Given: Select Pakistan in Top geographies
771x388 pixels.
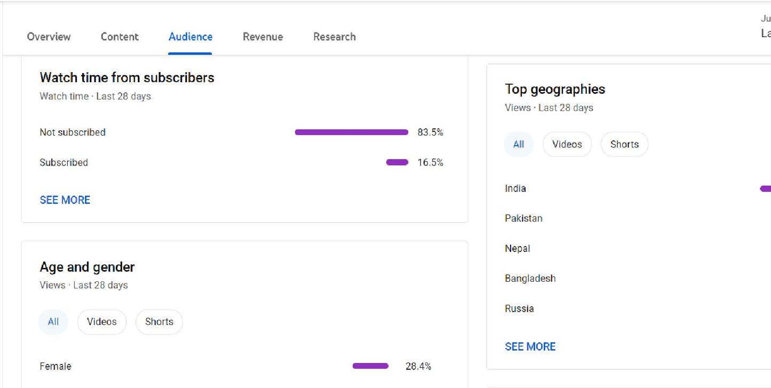Looking at the screenshot, I should click(x=524, y=218).
